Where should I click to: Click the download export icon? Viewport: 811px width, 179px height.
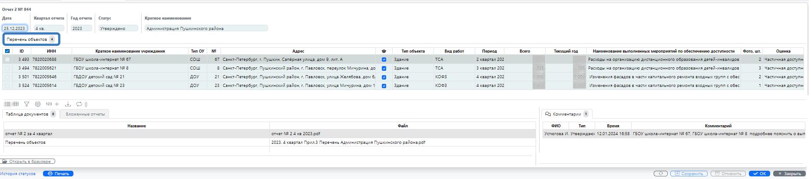68,104
